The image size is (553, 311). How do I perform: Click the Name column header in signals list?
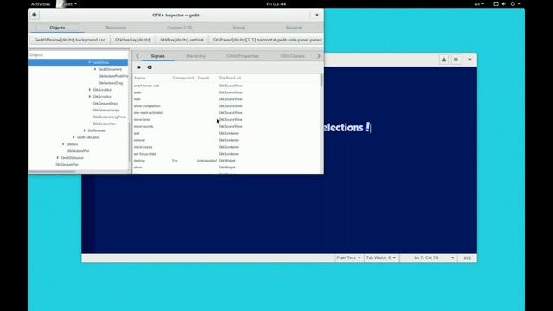140,78
